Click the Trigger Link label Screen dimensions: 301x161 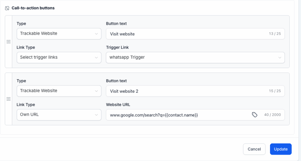[x=117, y=47]
